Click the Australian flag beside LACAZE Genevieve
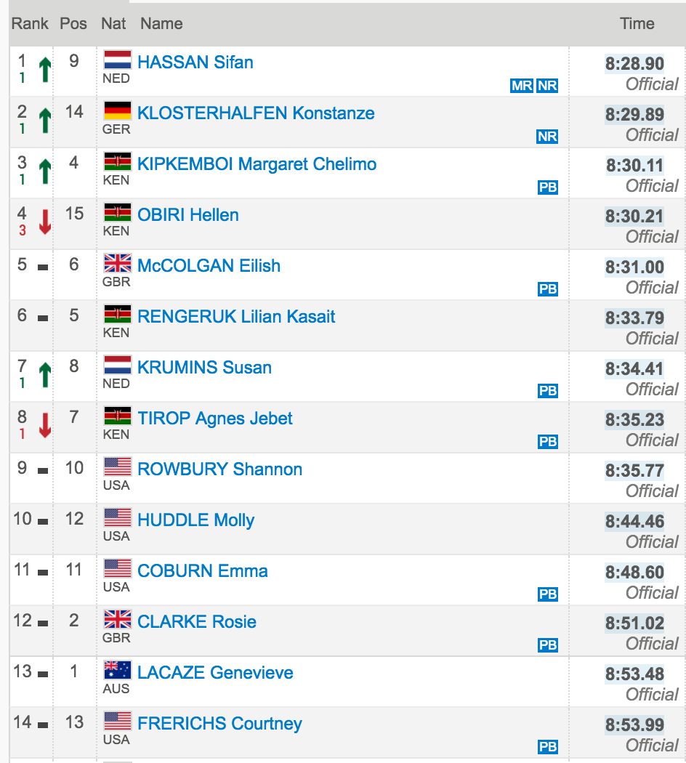The image size is (686, 763). coord(117,670)
